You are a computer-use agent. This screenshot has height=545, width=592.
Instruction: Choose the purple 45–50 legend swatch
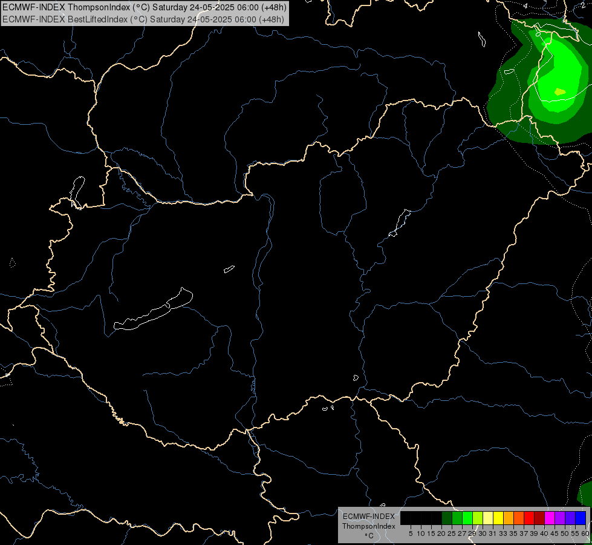pos(560,518)
